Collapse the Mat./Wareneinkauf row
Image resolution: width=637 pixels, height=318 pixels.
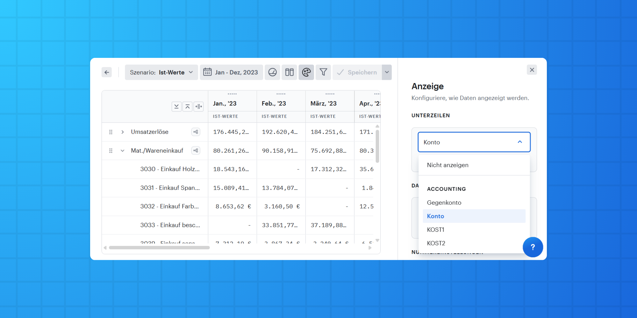[x=123, y=151]
